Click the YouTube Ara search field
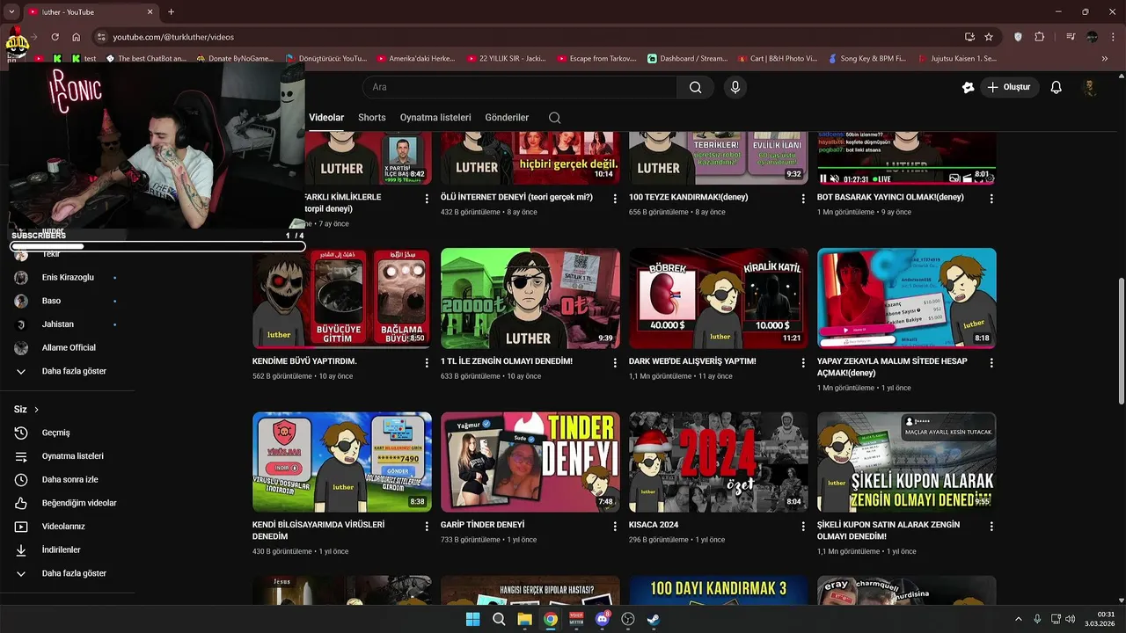The width and height of the screenshot is (1126, 633). tap(519, 87)
